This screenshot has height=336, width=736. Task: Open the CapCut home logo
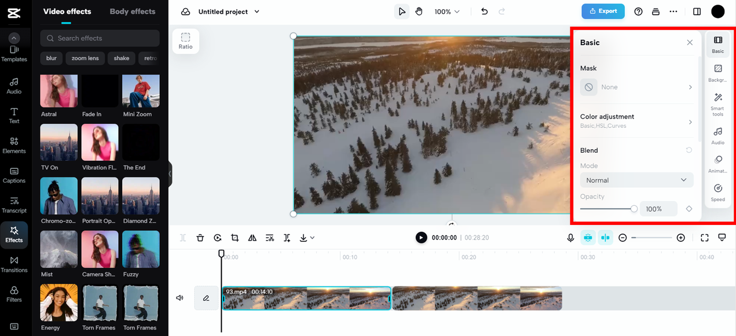click(14, 12)
